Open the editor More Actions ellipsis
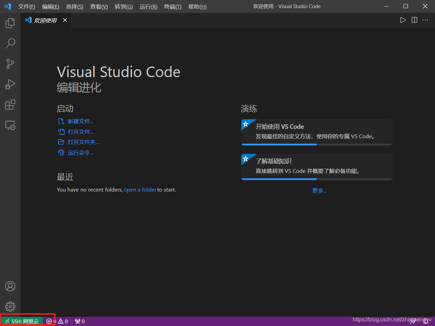Image resolution: width=435 pixels, height=326 pixels. [425, 20]
